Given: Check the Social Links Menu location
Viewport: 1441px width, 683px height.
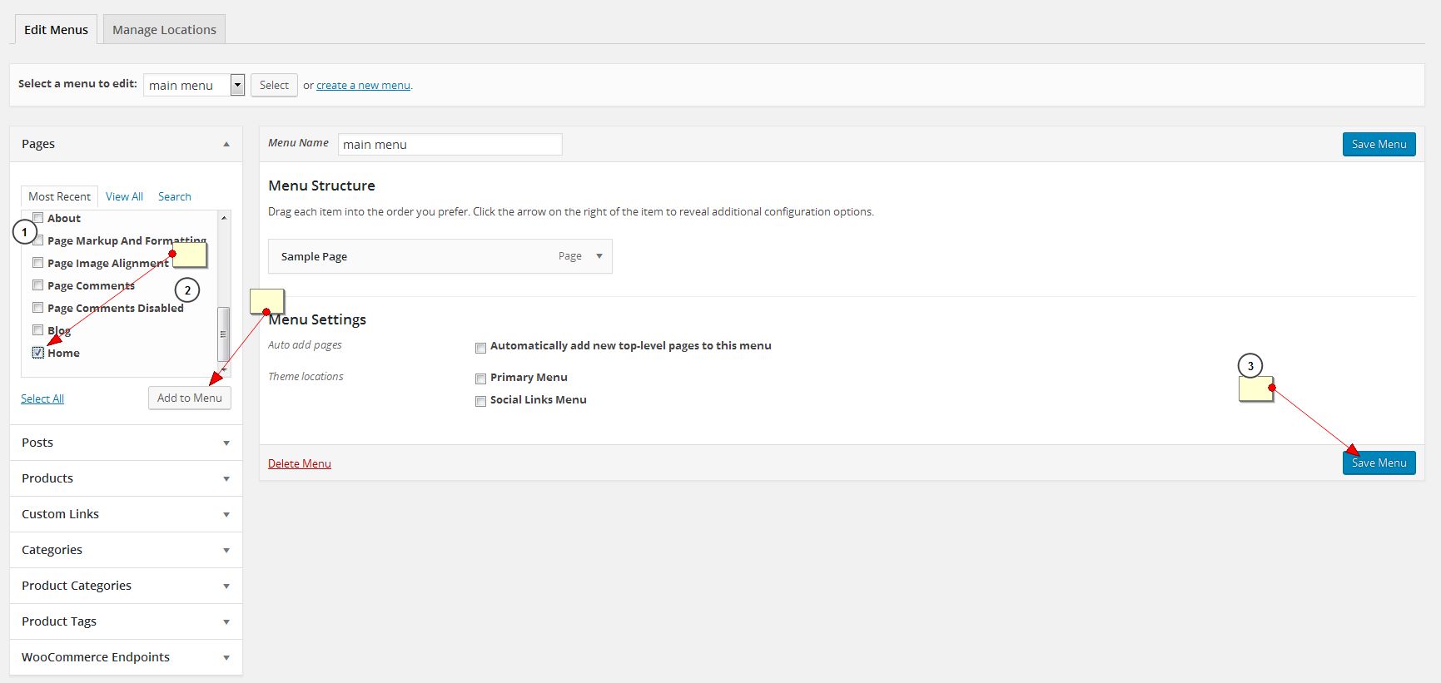Looking at the screenshot, I should (480, 401).
